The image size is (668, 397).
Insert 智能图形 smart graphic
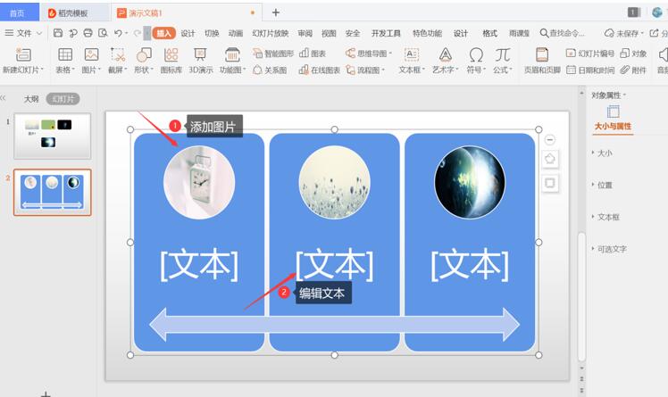(273, 54)
